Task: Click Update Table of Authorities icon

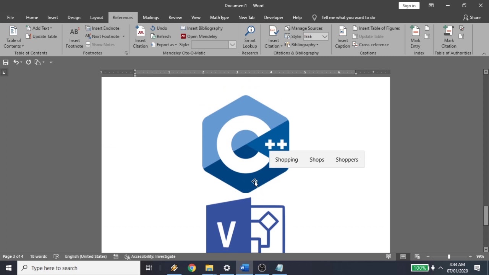Action: pyautogui.click(x=461, y=36)
